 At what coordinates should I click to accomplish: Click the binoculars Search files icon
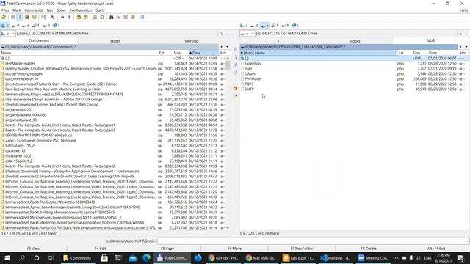point(111,18)
